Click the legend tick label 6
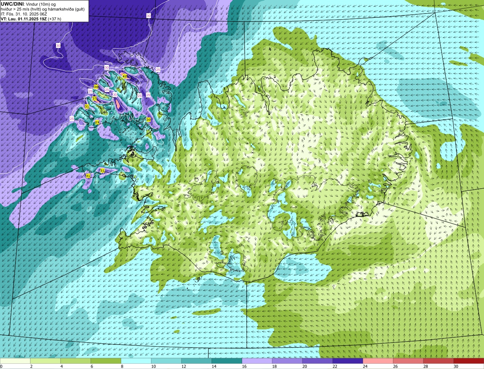This screenshot has height=369, width=484. [92, 366]
